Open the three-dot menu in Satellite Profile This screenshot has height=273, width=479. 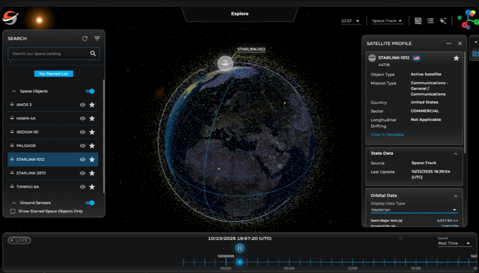click(449, 43)
